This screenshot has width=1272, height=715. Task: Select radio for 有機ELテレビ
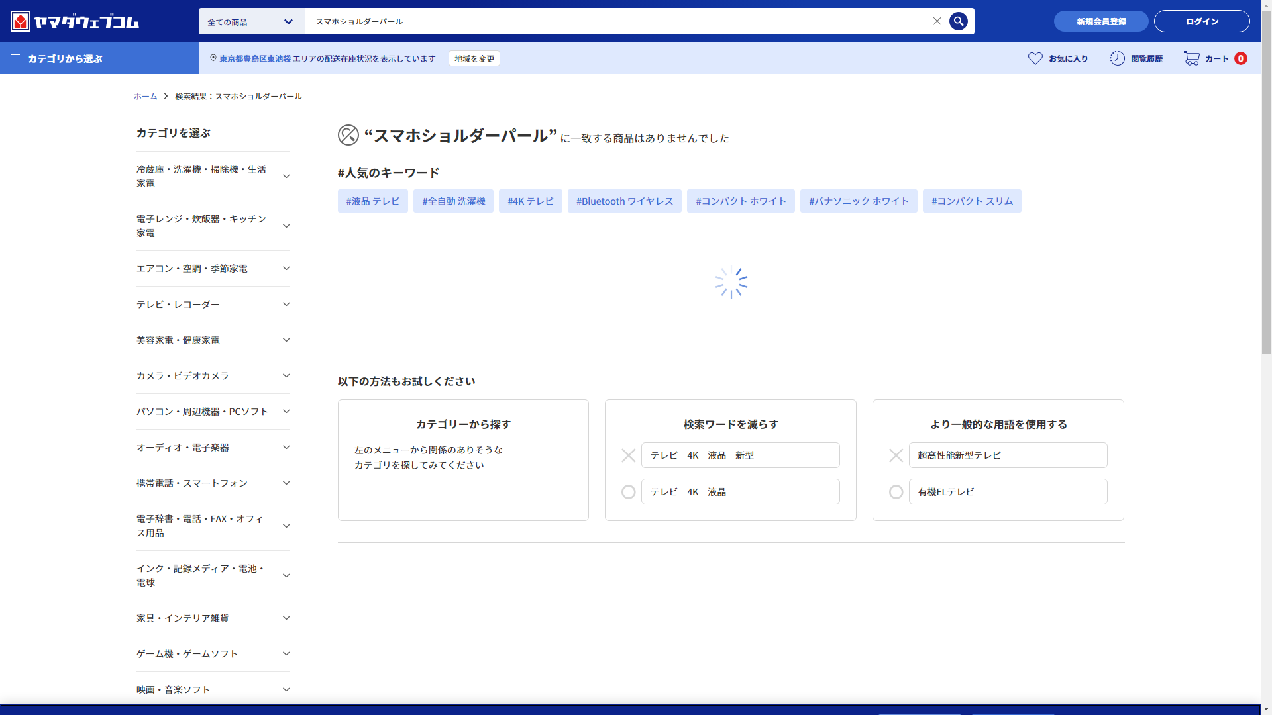pyautogui.click(x=896, y=492)
